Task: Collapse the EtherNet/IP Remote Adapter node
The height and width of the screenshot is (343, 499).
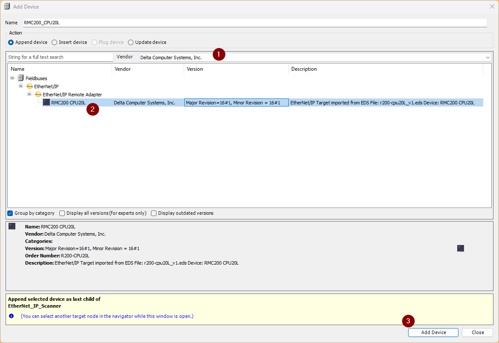Action: coord(29,95)
